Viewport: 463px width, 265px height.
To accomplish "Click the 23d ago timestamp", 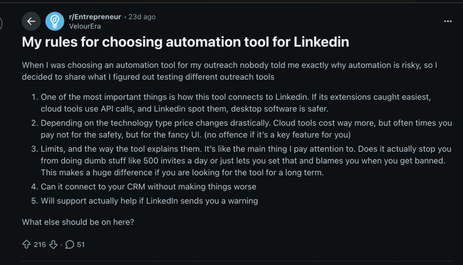I will point(142,17).
